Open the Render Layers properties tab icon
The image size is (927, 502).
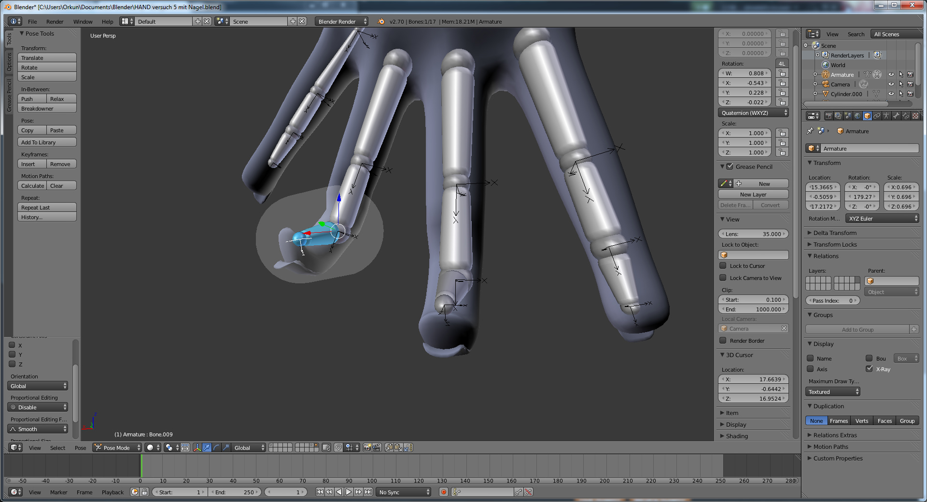[x=839, y=116]
